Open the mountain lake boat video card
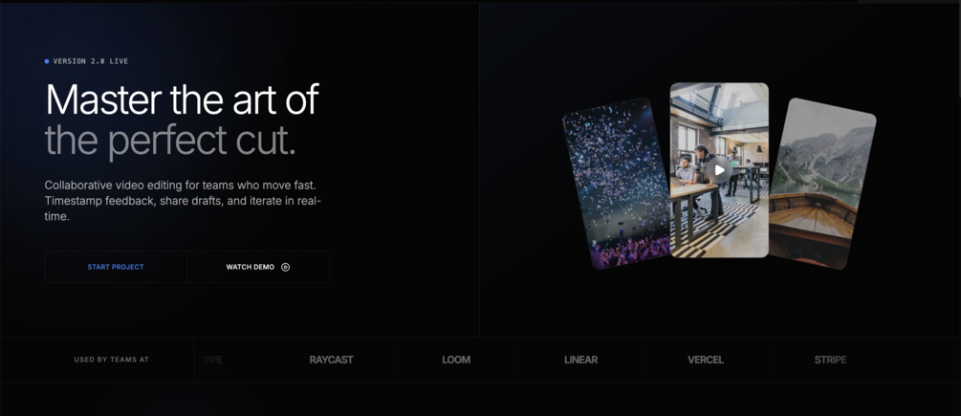Viewport: 961px width, 416px height. click(822, 184)
